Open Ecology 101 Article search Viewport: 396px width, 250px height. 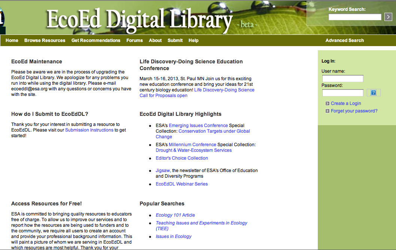(175, 215)
